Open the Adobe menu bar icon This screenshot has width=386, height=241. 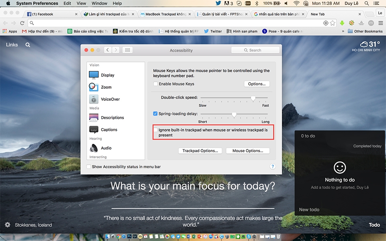[x=228, y=3]
